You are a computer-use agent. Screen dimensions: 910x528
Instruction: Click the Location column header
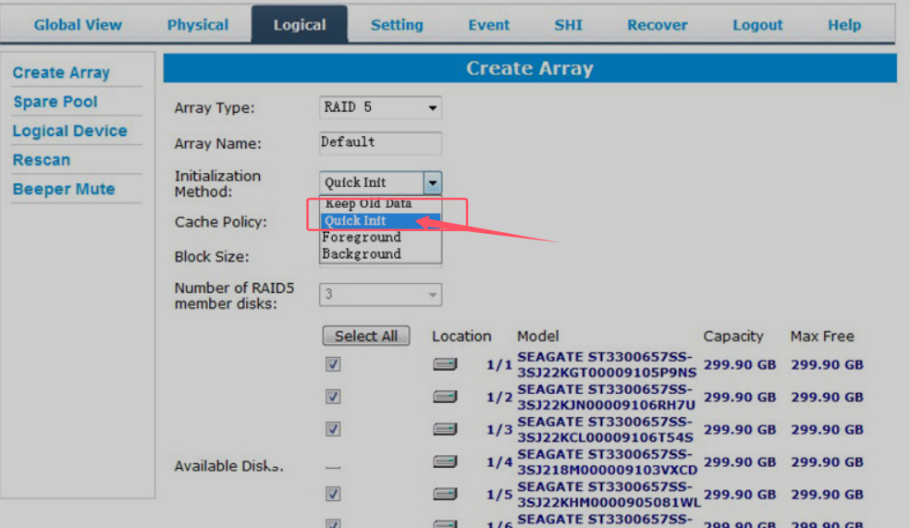(x=461, y=336)
